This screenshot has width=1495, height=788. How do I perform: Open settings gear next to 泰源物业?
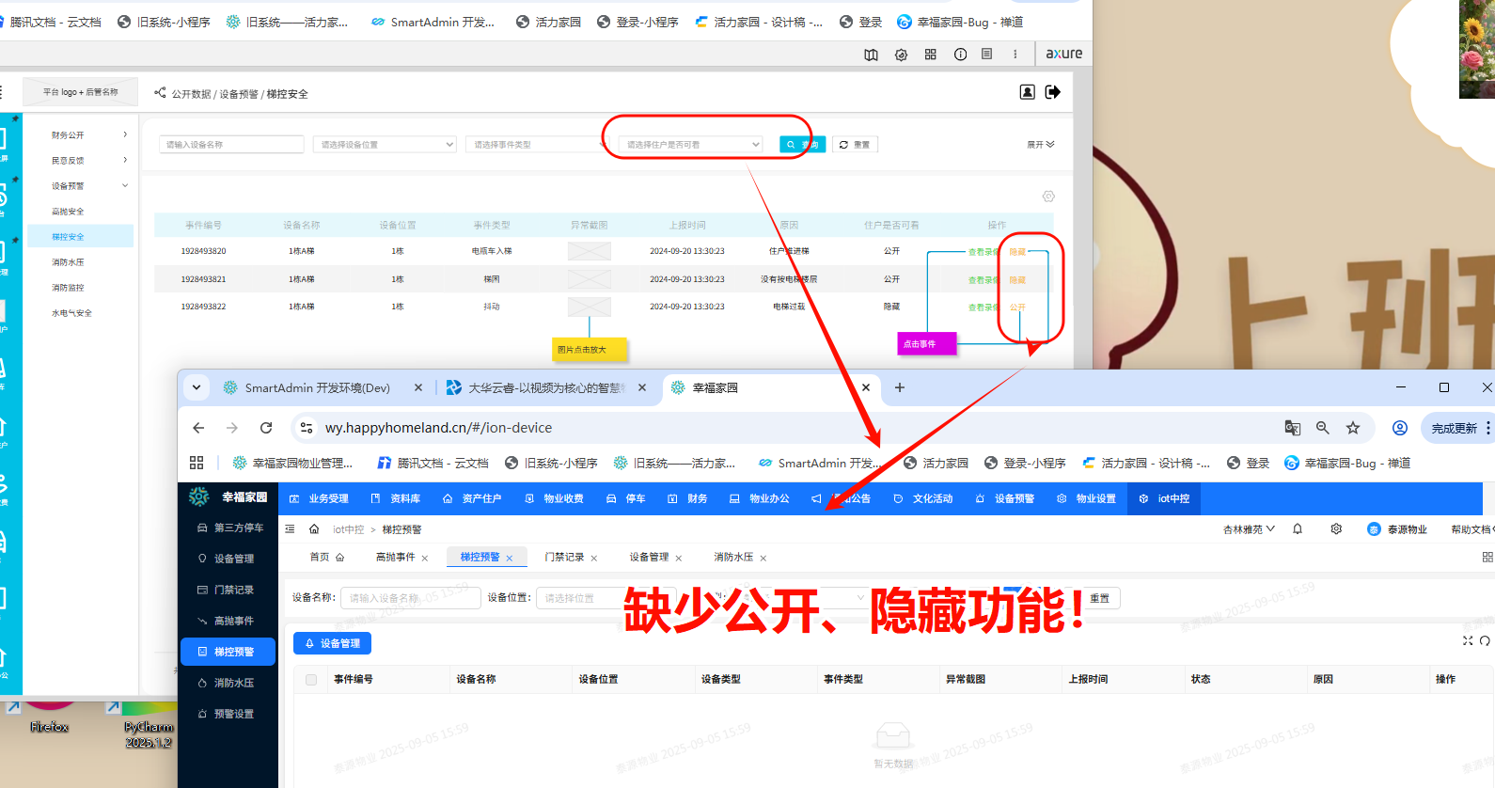(x=1336, y=529)
